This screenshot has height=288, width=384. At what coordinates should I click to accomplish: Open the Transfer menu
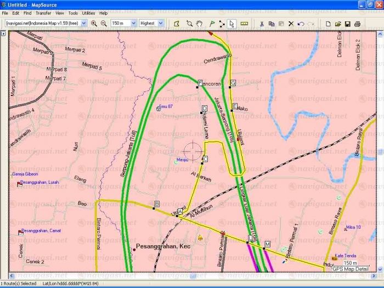click(x=43, y=13)
